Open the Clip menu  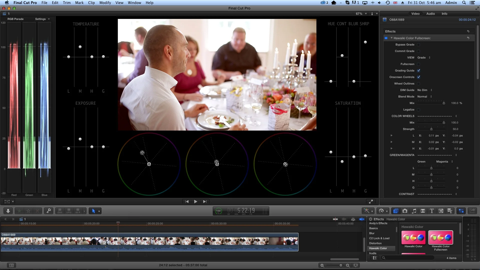[91, 3]
